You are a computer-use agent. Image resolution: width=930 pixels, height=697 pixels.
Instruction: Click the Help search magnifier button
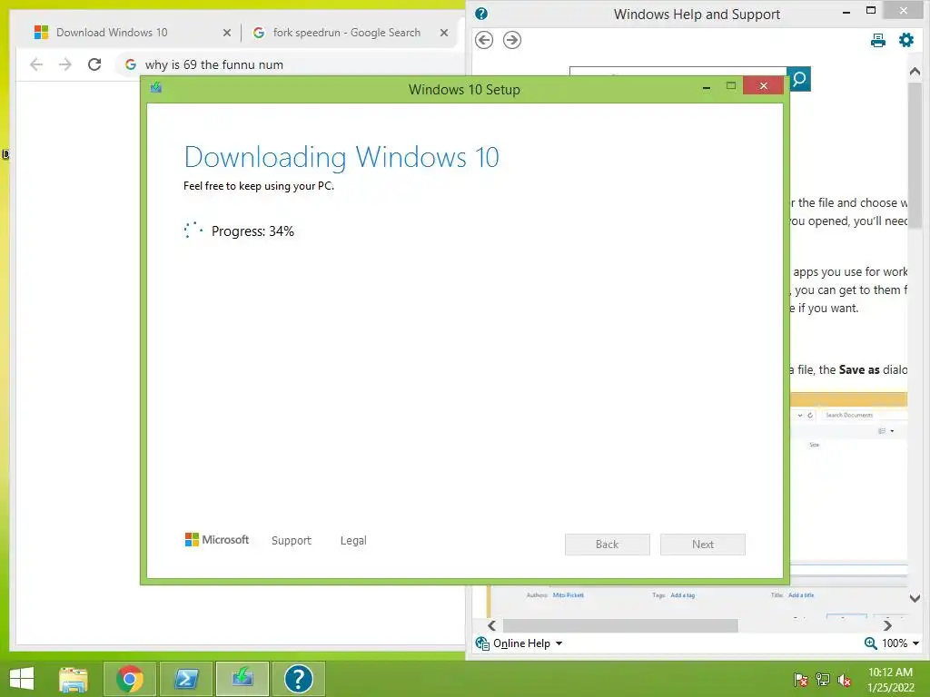point(799,79)
